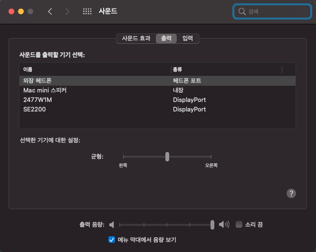Uncheck 메뉴 막대에서 음량 보기
This screenshot has width=316, height=252.
(x=112, y=240)
